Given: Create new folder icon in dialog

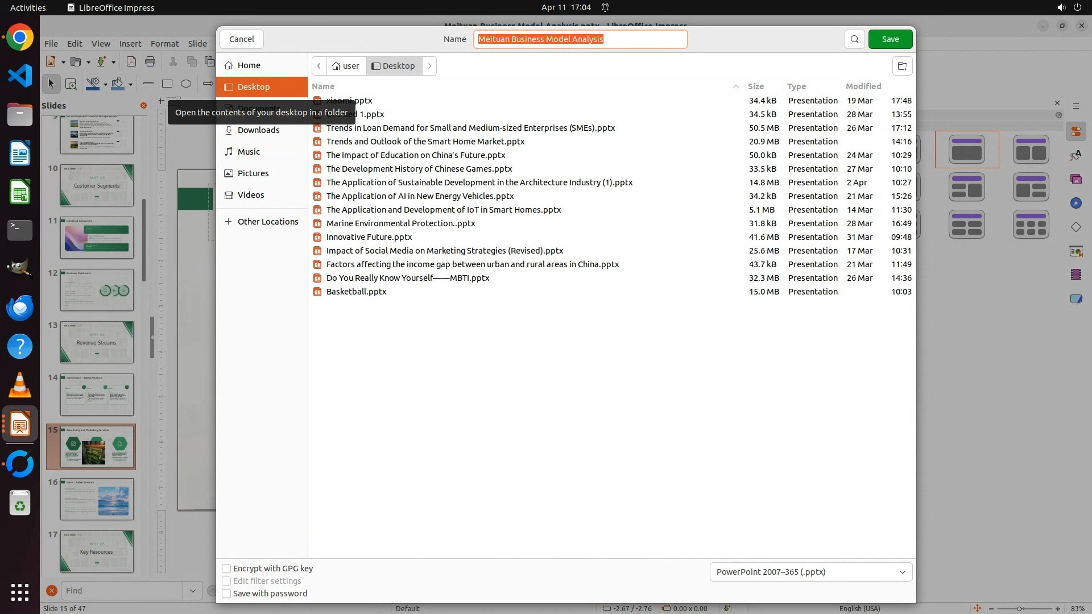Looking at the screenshot, I should (902, 66).
